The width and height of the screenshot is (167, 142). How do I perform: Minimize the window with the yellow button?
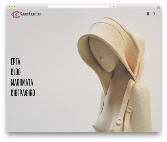click(12, 7)
